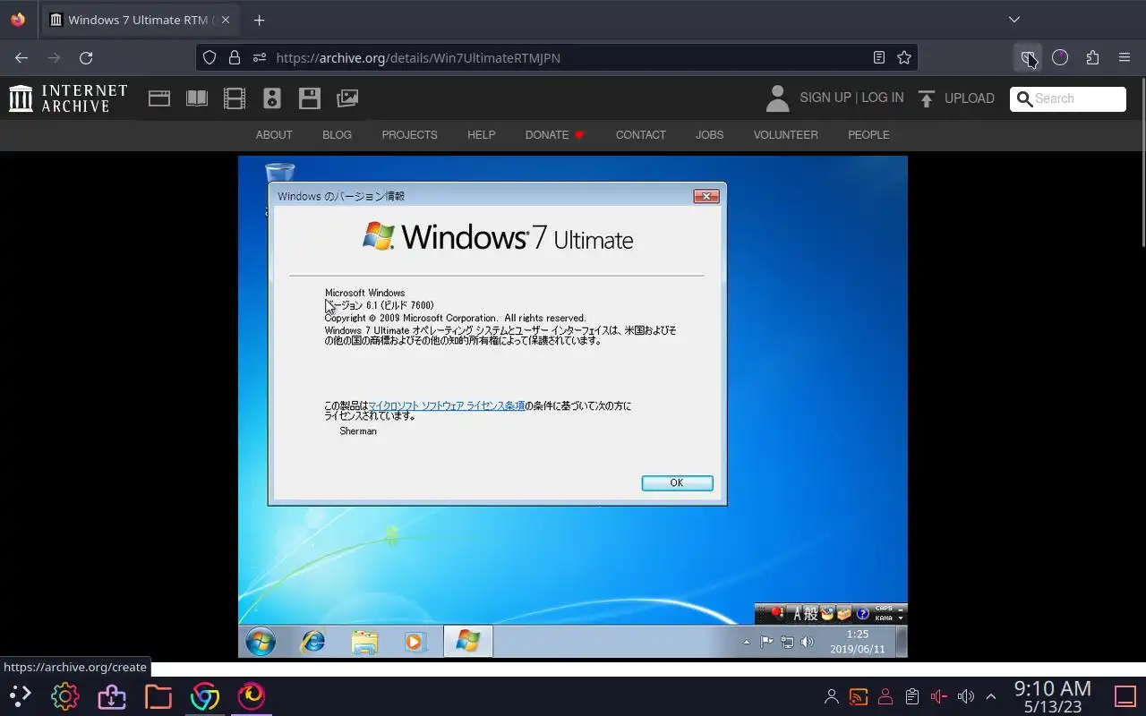Open the Images picture icon
This screenshot has width=1146, height=716.
[347, 98]
